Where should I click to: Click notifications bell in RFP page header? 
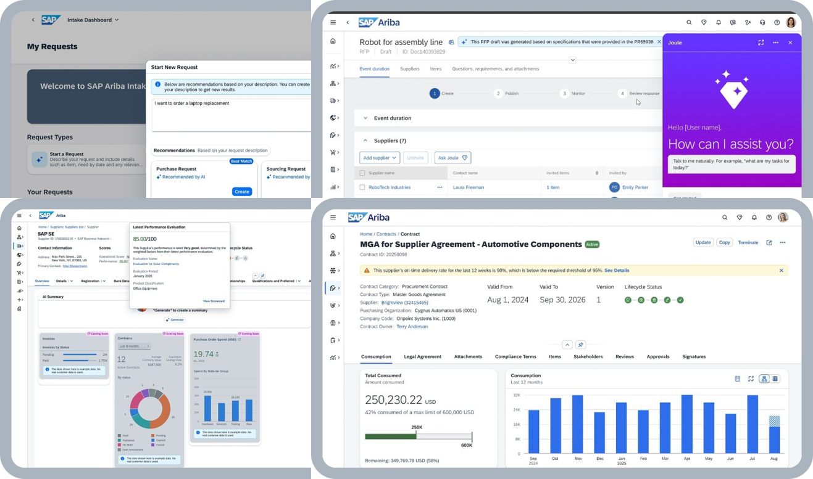(719, 23)
